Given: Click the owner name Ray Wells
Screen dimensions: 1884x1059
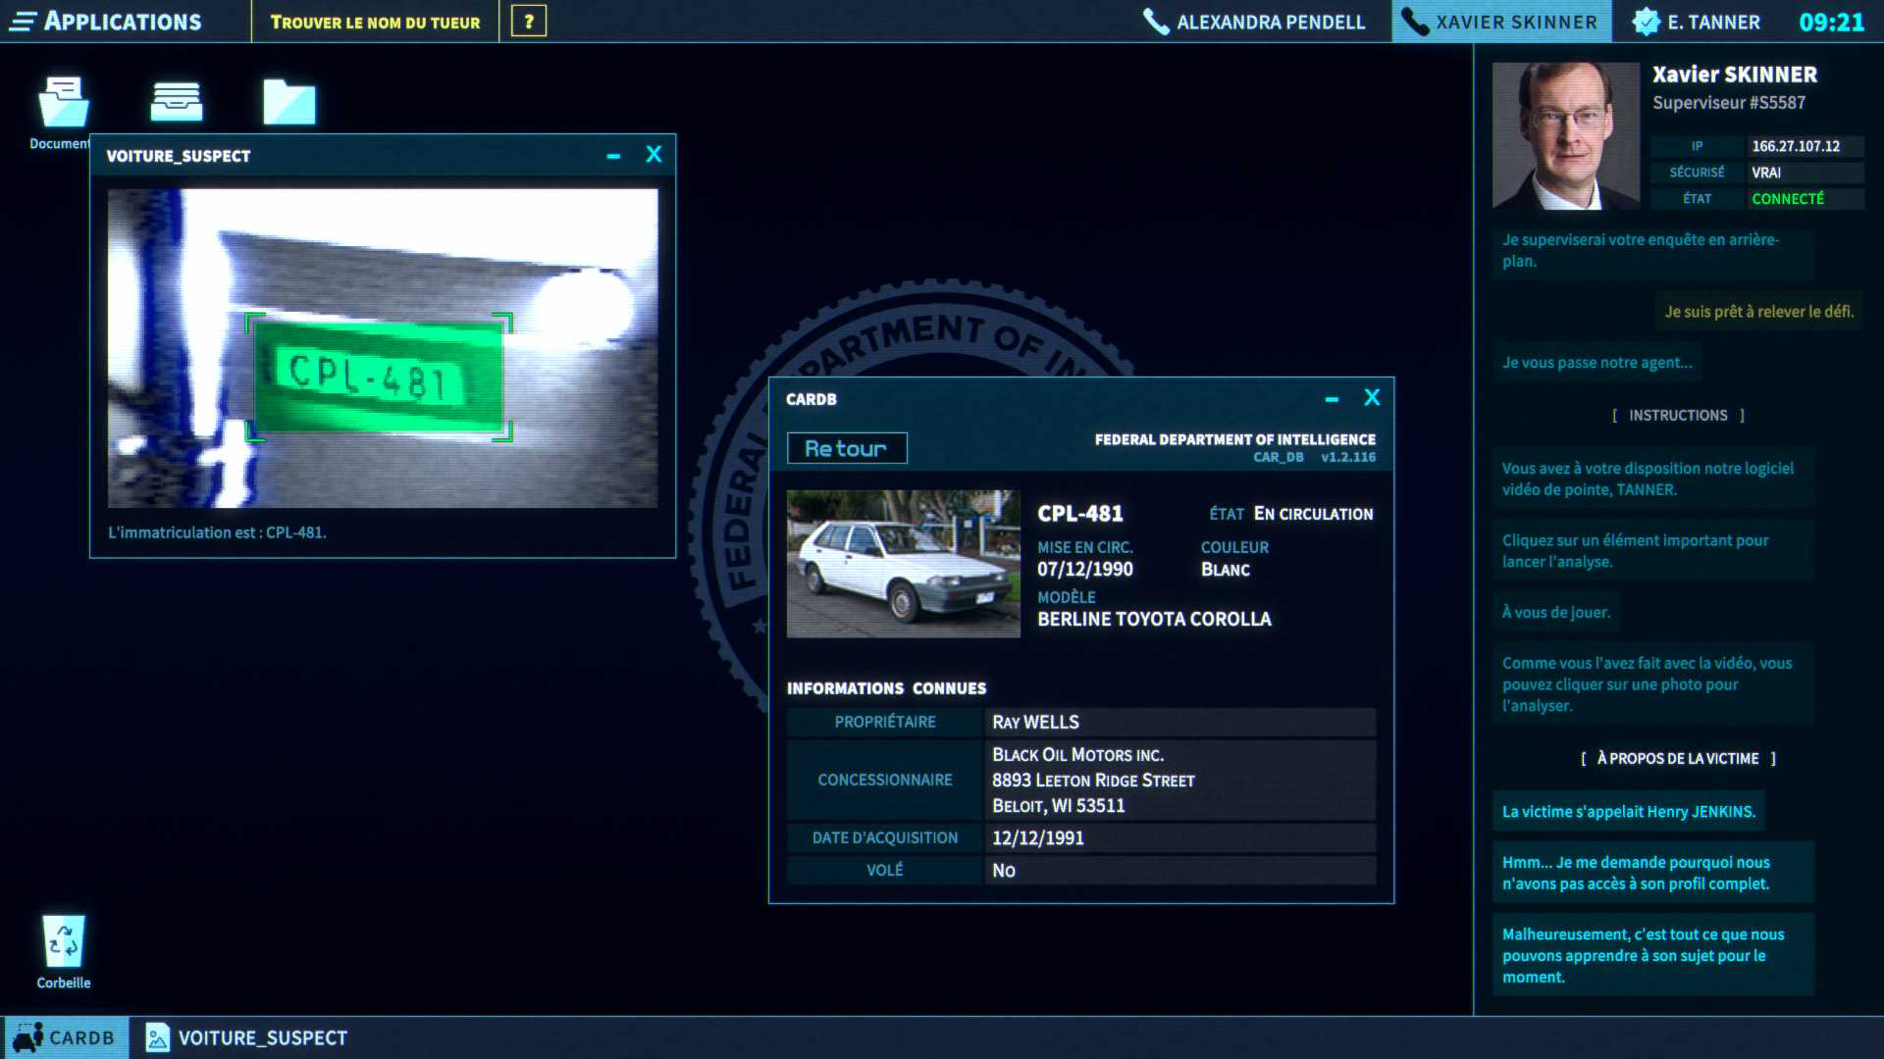Looking at the screenshot, I should click(x=1035, y=723).
